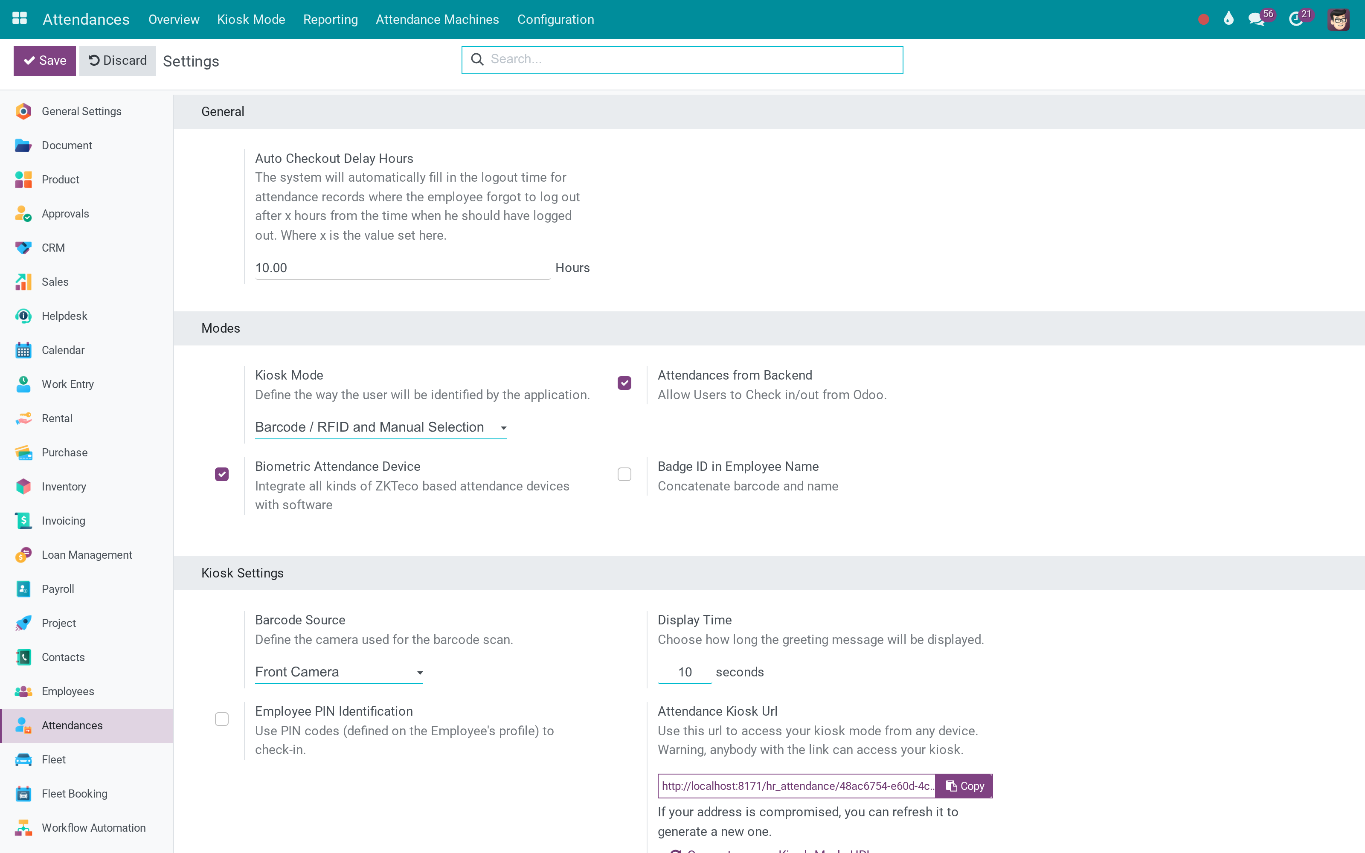Click the Attendance Kiosk URL field
The width and height of the screenshot is (1365, 853).
click(x=796, y=786)
